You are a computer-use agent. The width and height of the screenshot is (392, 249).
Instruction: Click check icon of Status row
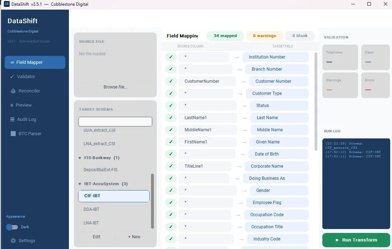point(171,105)
